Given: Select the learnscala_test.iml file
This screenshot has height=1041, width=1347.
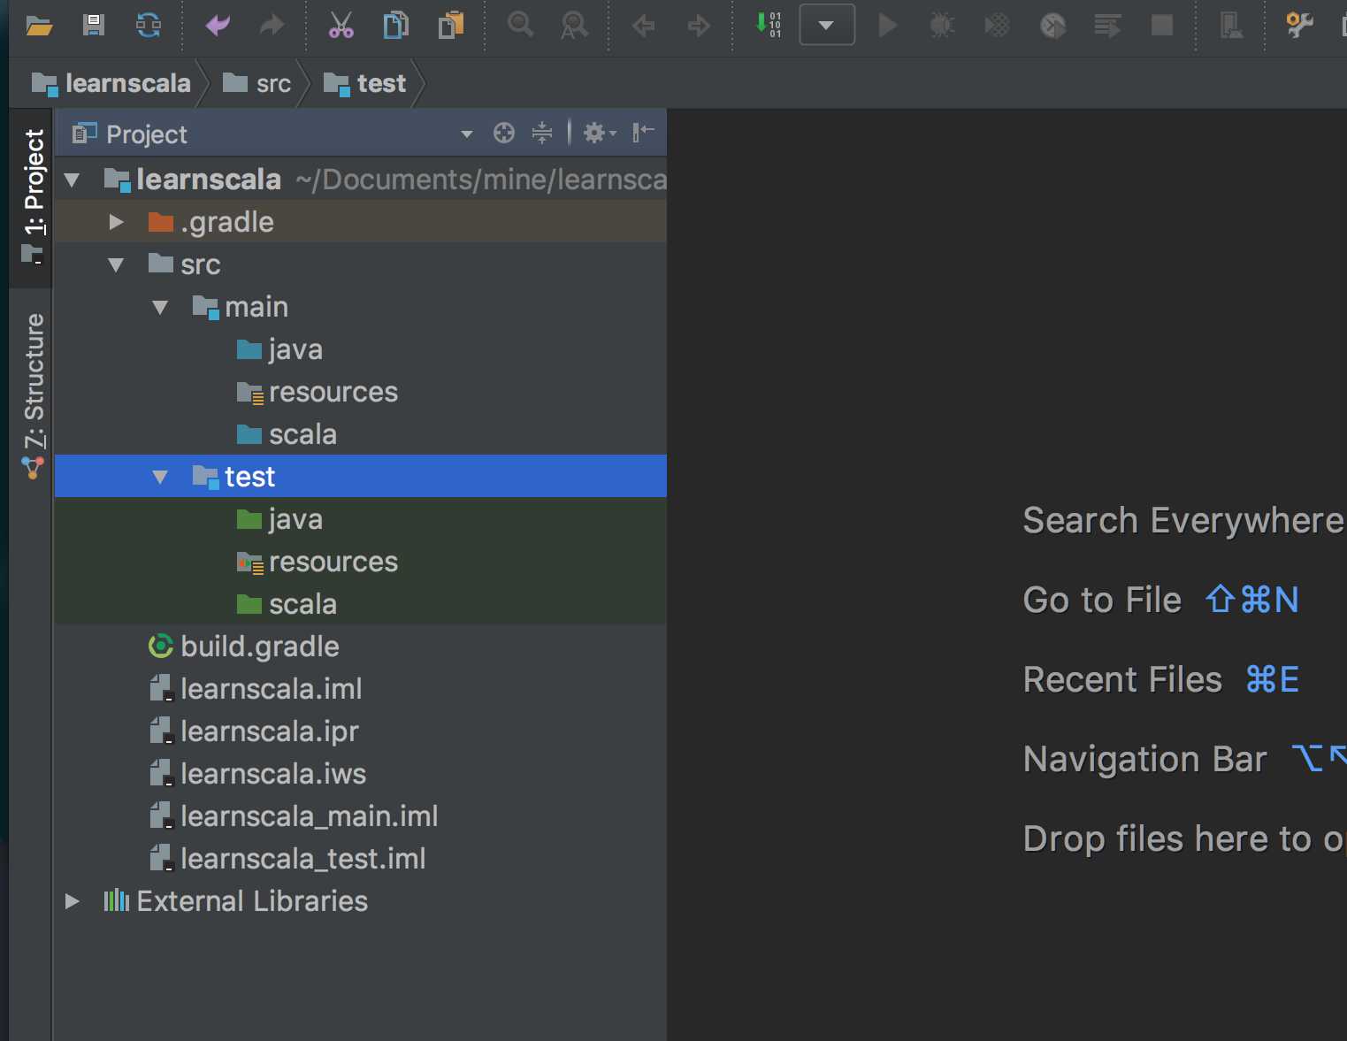Looking at the screenshot, I should 361,859.
